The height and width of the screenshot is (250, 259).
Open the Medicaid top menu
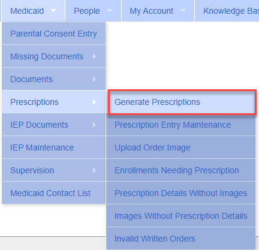(33, 11)
